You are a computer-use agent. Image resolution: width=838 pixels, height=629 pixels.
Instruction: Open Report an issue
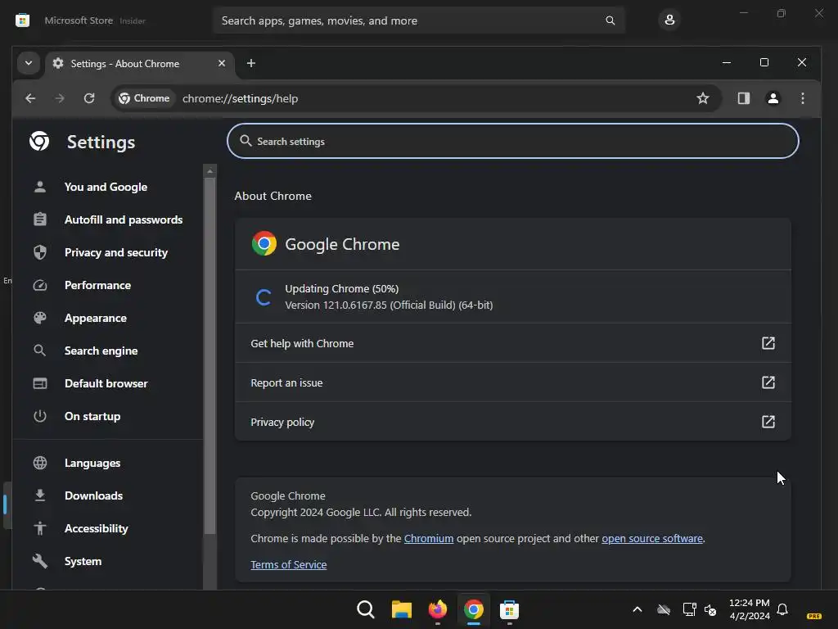(x=513, y=383)
